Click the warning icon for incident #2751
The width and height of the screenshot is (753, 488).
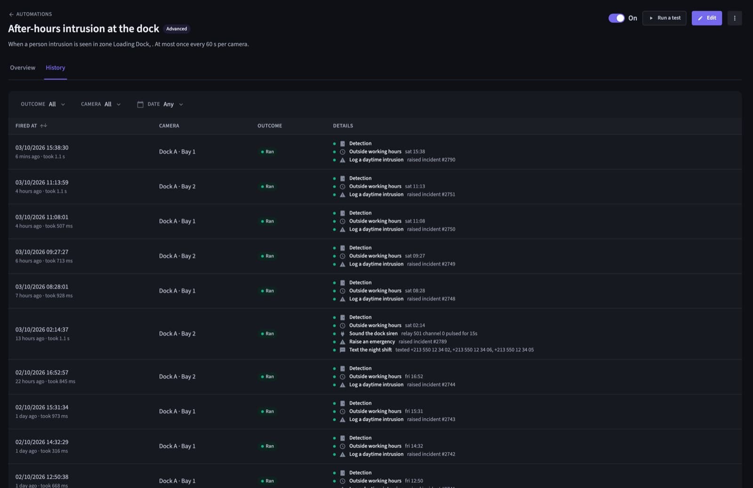coord(343,195)
